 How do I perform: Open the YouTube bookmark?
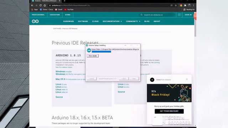[x=69, y=10]
